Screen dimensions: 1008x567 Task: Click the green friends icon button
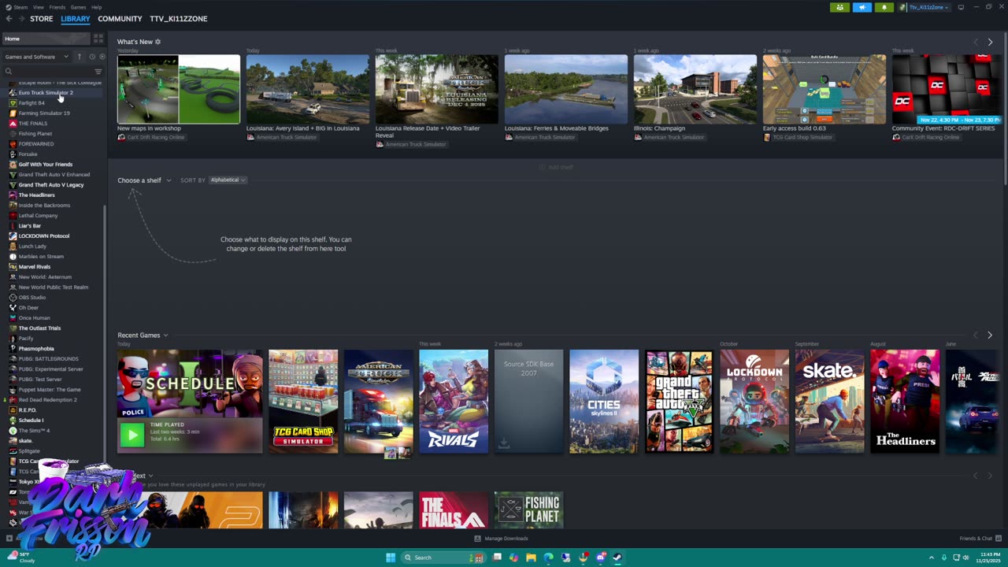click(x=839, y=7)
